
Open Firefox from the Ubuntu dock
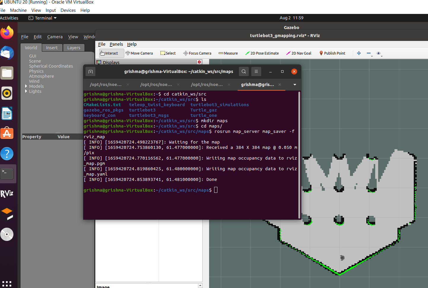point(7,32)
